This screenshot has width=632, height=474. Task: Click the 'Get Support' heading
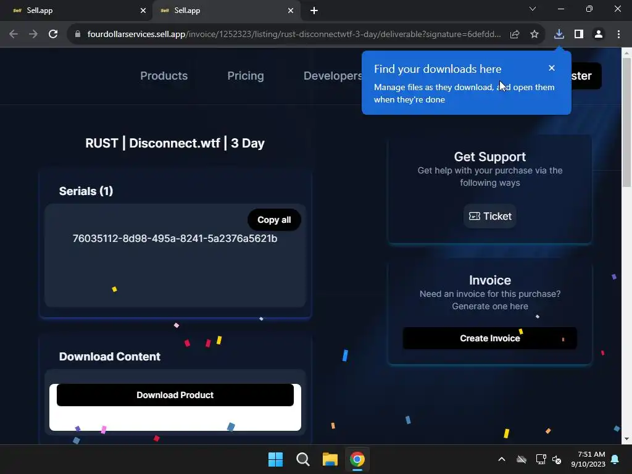click(490, 157)
